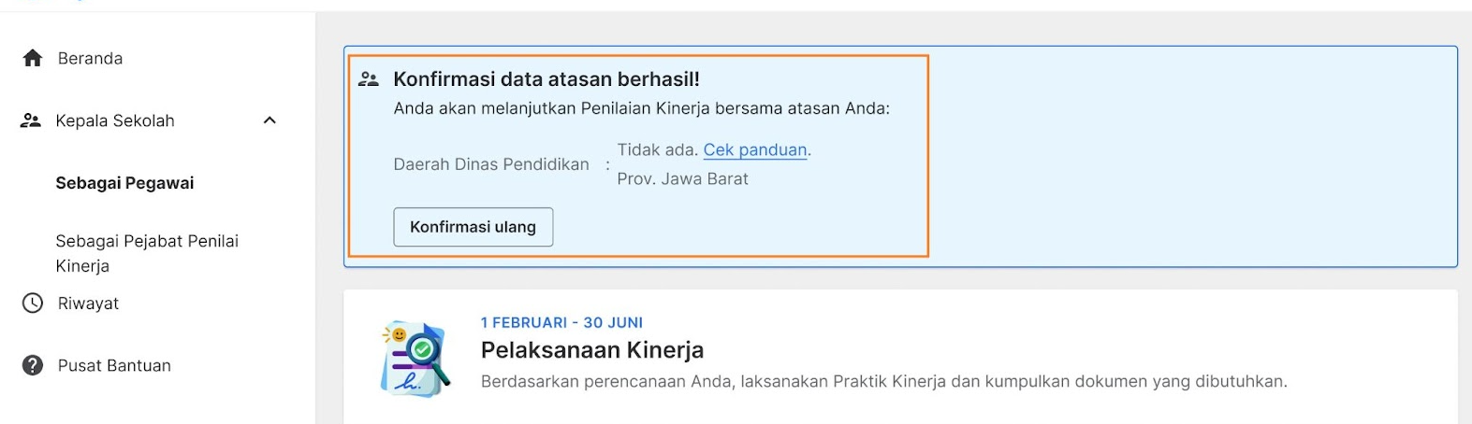This screenshot has width=1472, height=424.
Task: Click the Konfirmasi data atasan berhasil heading
Action: point(547,79)
